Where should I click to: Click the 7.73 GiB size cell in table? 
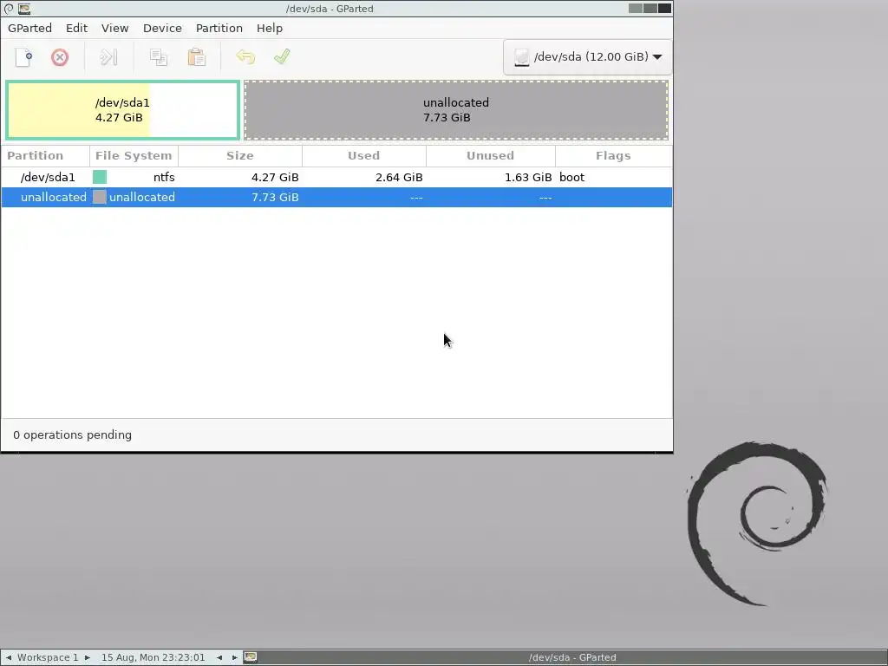point(275,197)
